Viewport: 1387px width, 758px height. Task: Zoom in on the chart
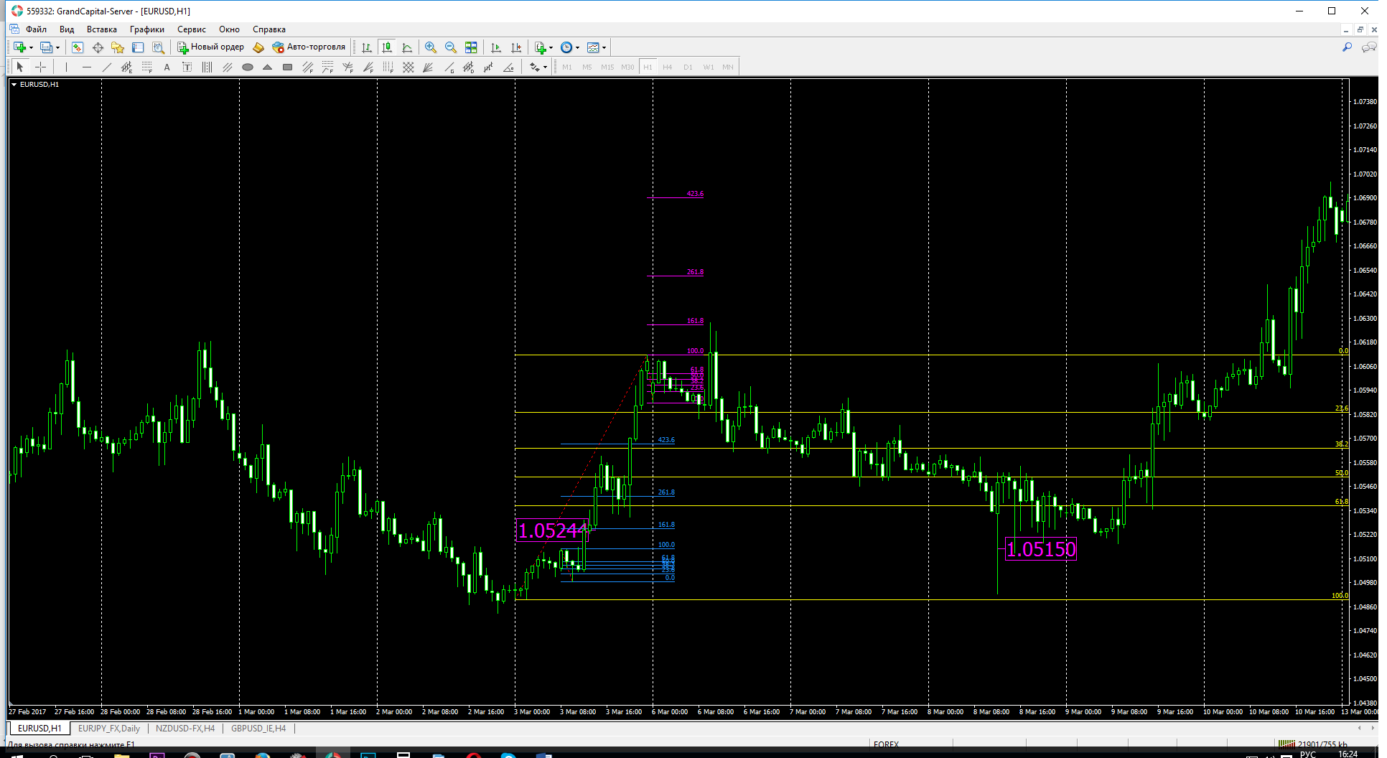coord(431,47)
